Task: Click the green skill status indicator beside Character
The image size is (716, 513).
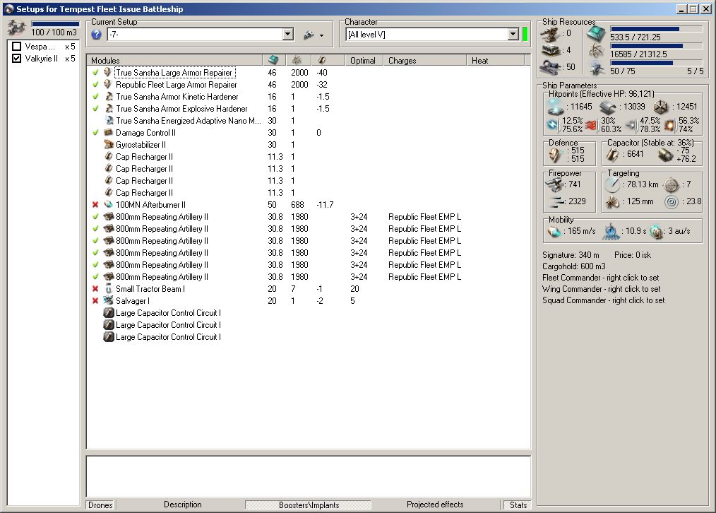Action: (x=525, y=34)
